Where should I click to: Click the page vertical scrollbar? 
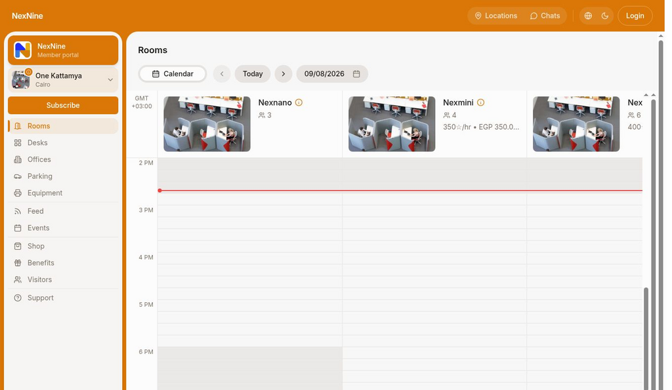[661, 214]
